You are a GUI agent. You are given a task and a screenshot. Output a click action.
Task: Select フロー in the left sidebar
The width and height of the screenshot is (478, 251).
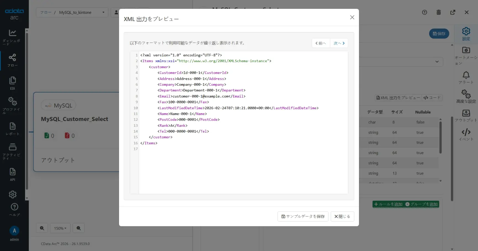[x=12, y=60]
